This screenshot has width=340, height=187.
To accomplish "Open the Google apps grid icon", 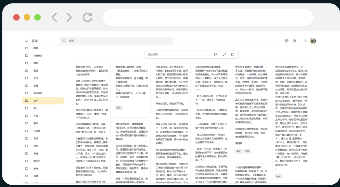I will 306,41.
